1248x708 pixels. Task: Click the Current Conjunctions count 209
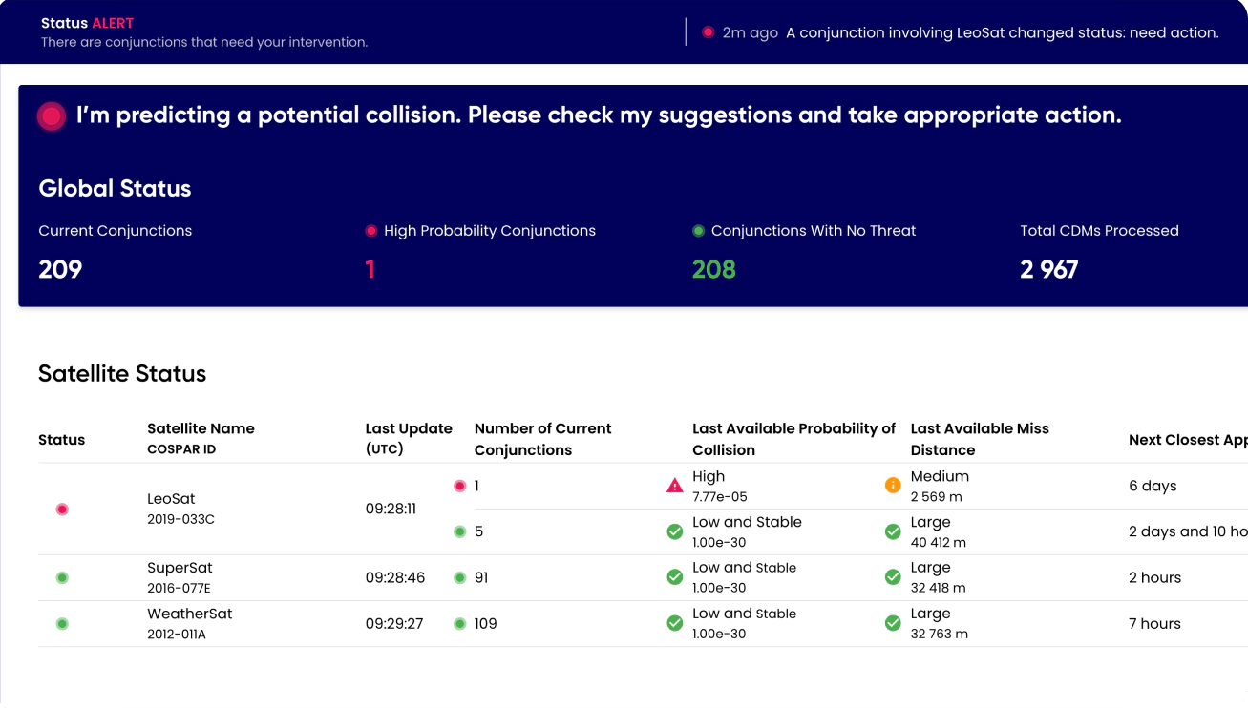[x=60, y=269]
